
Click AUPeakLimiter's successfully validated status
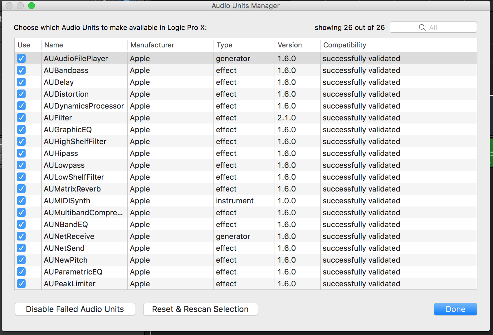[361, 284]
